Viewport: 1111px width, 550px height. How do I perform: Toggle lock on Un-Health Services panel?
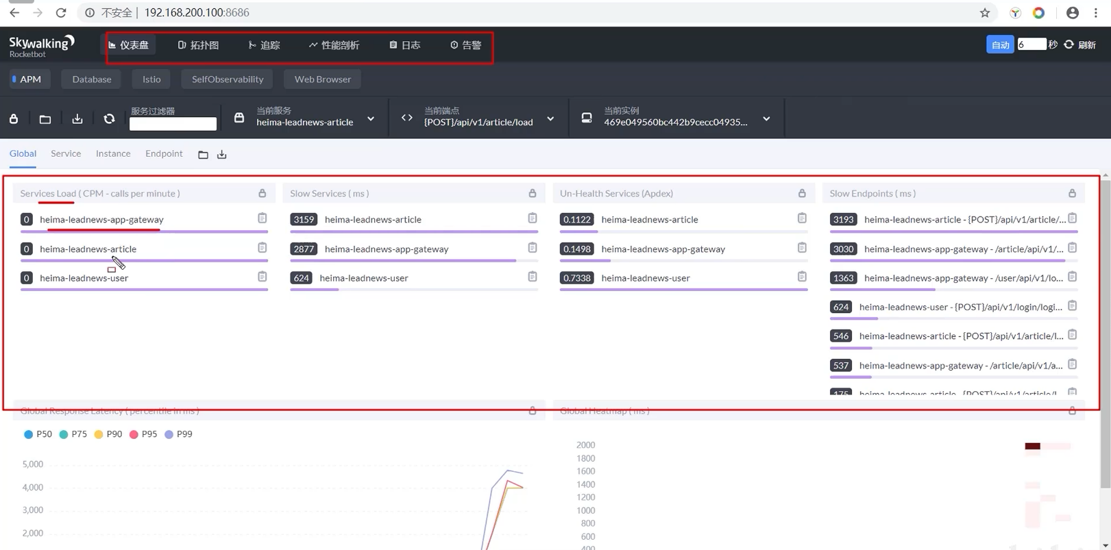tap(802, 194)
